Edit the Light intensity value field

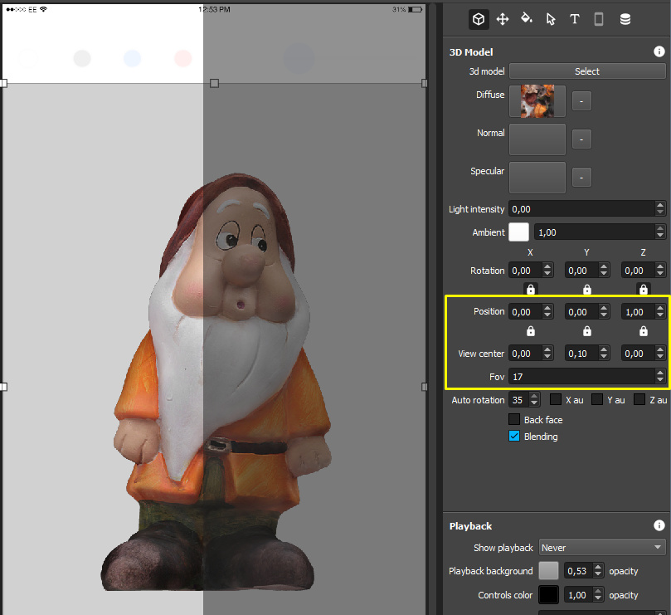(x=581, y=209)
